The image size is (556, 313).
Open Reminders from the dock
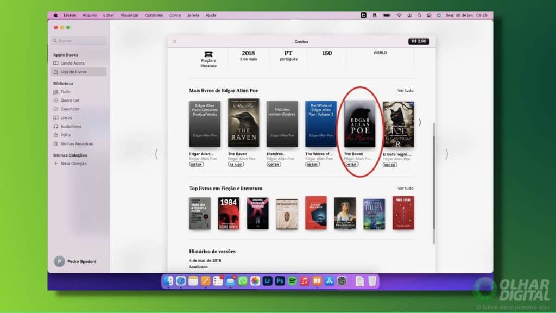[x=218, y=281]
